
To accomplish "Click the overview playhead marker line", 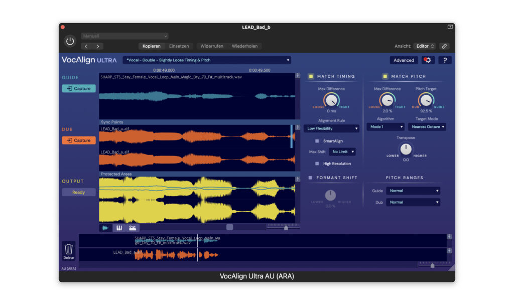I will [197, 248].
